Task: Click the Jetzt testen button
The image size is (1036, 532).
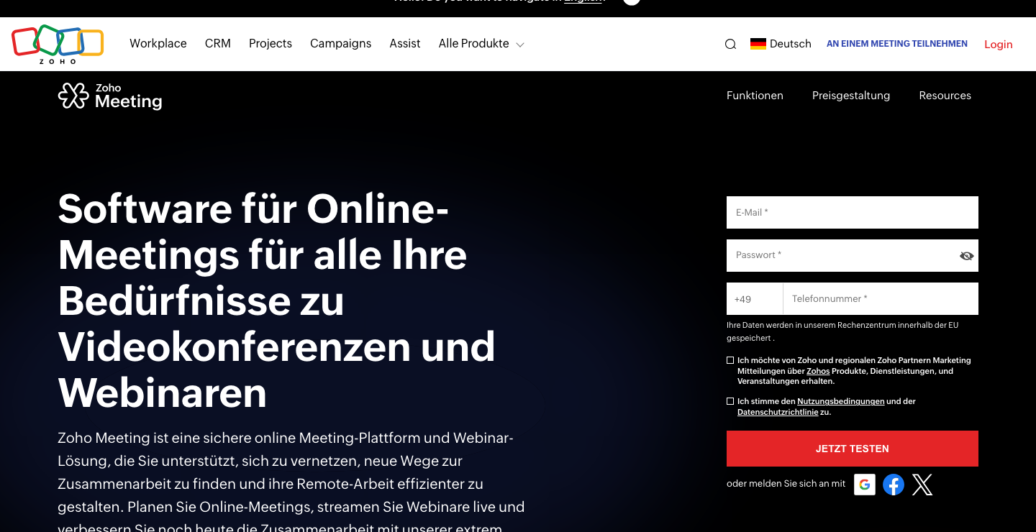Action: tap(853, 449)
